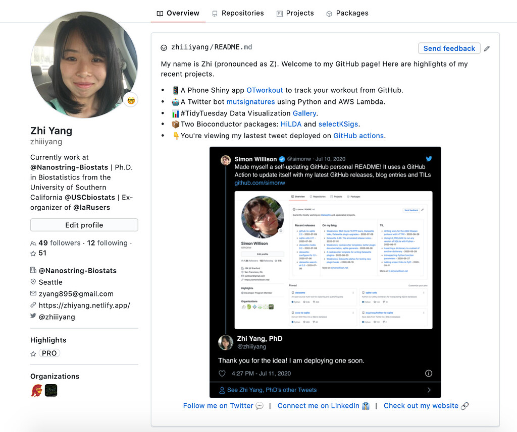
Task: Click the tweet info circle icon
Action: pos(429,374)
